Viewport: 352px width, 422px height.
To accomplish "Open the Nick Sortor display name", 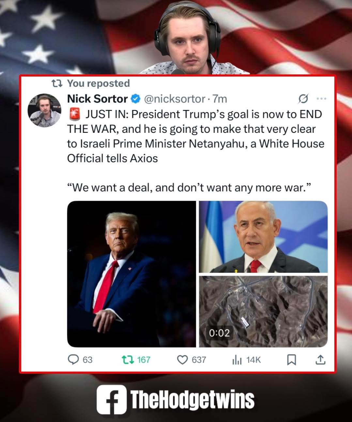I will click(97, 98).
